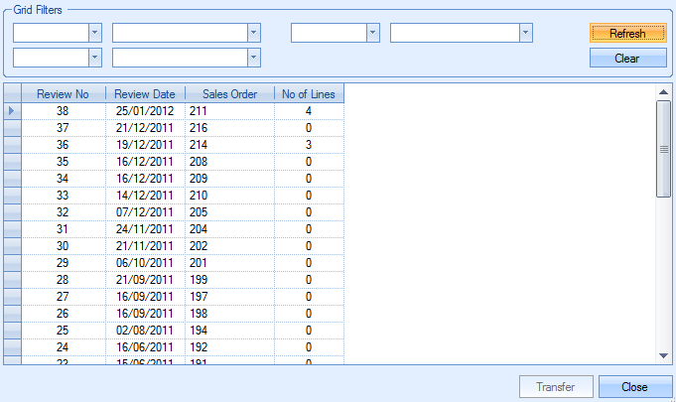Click scrollbar down arrow in grid
This screenshot has height=402, width=676.
tap(663, 355)
